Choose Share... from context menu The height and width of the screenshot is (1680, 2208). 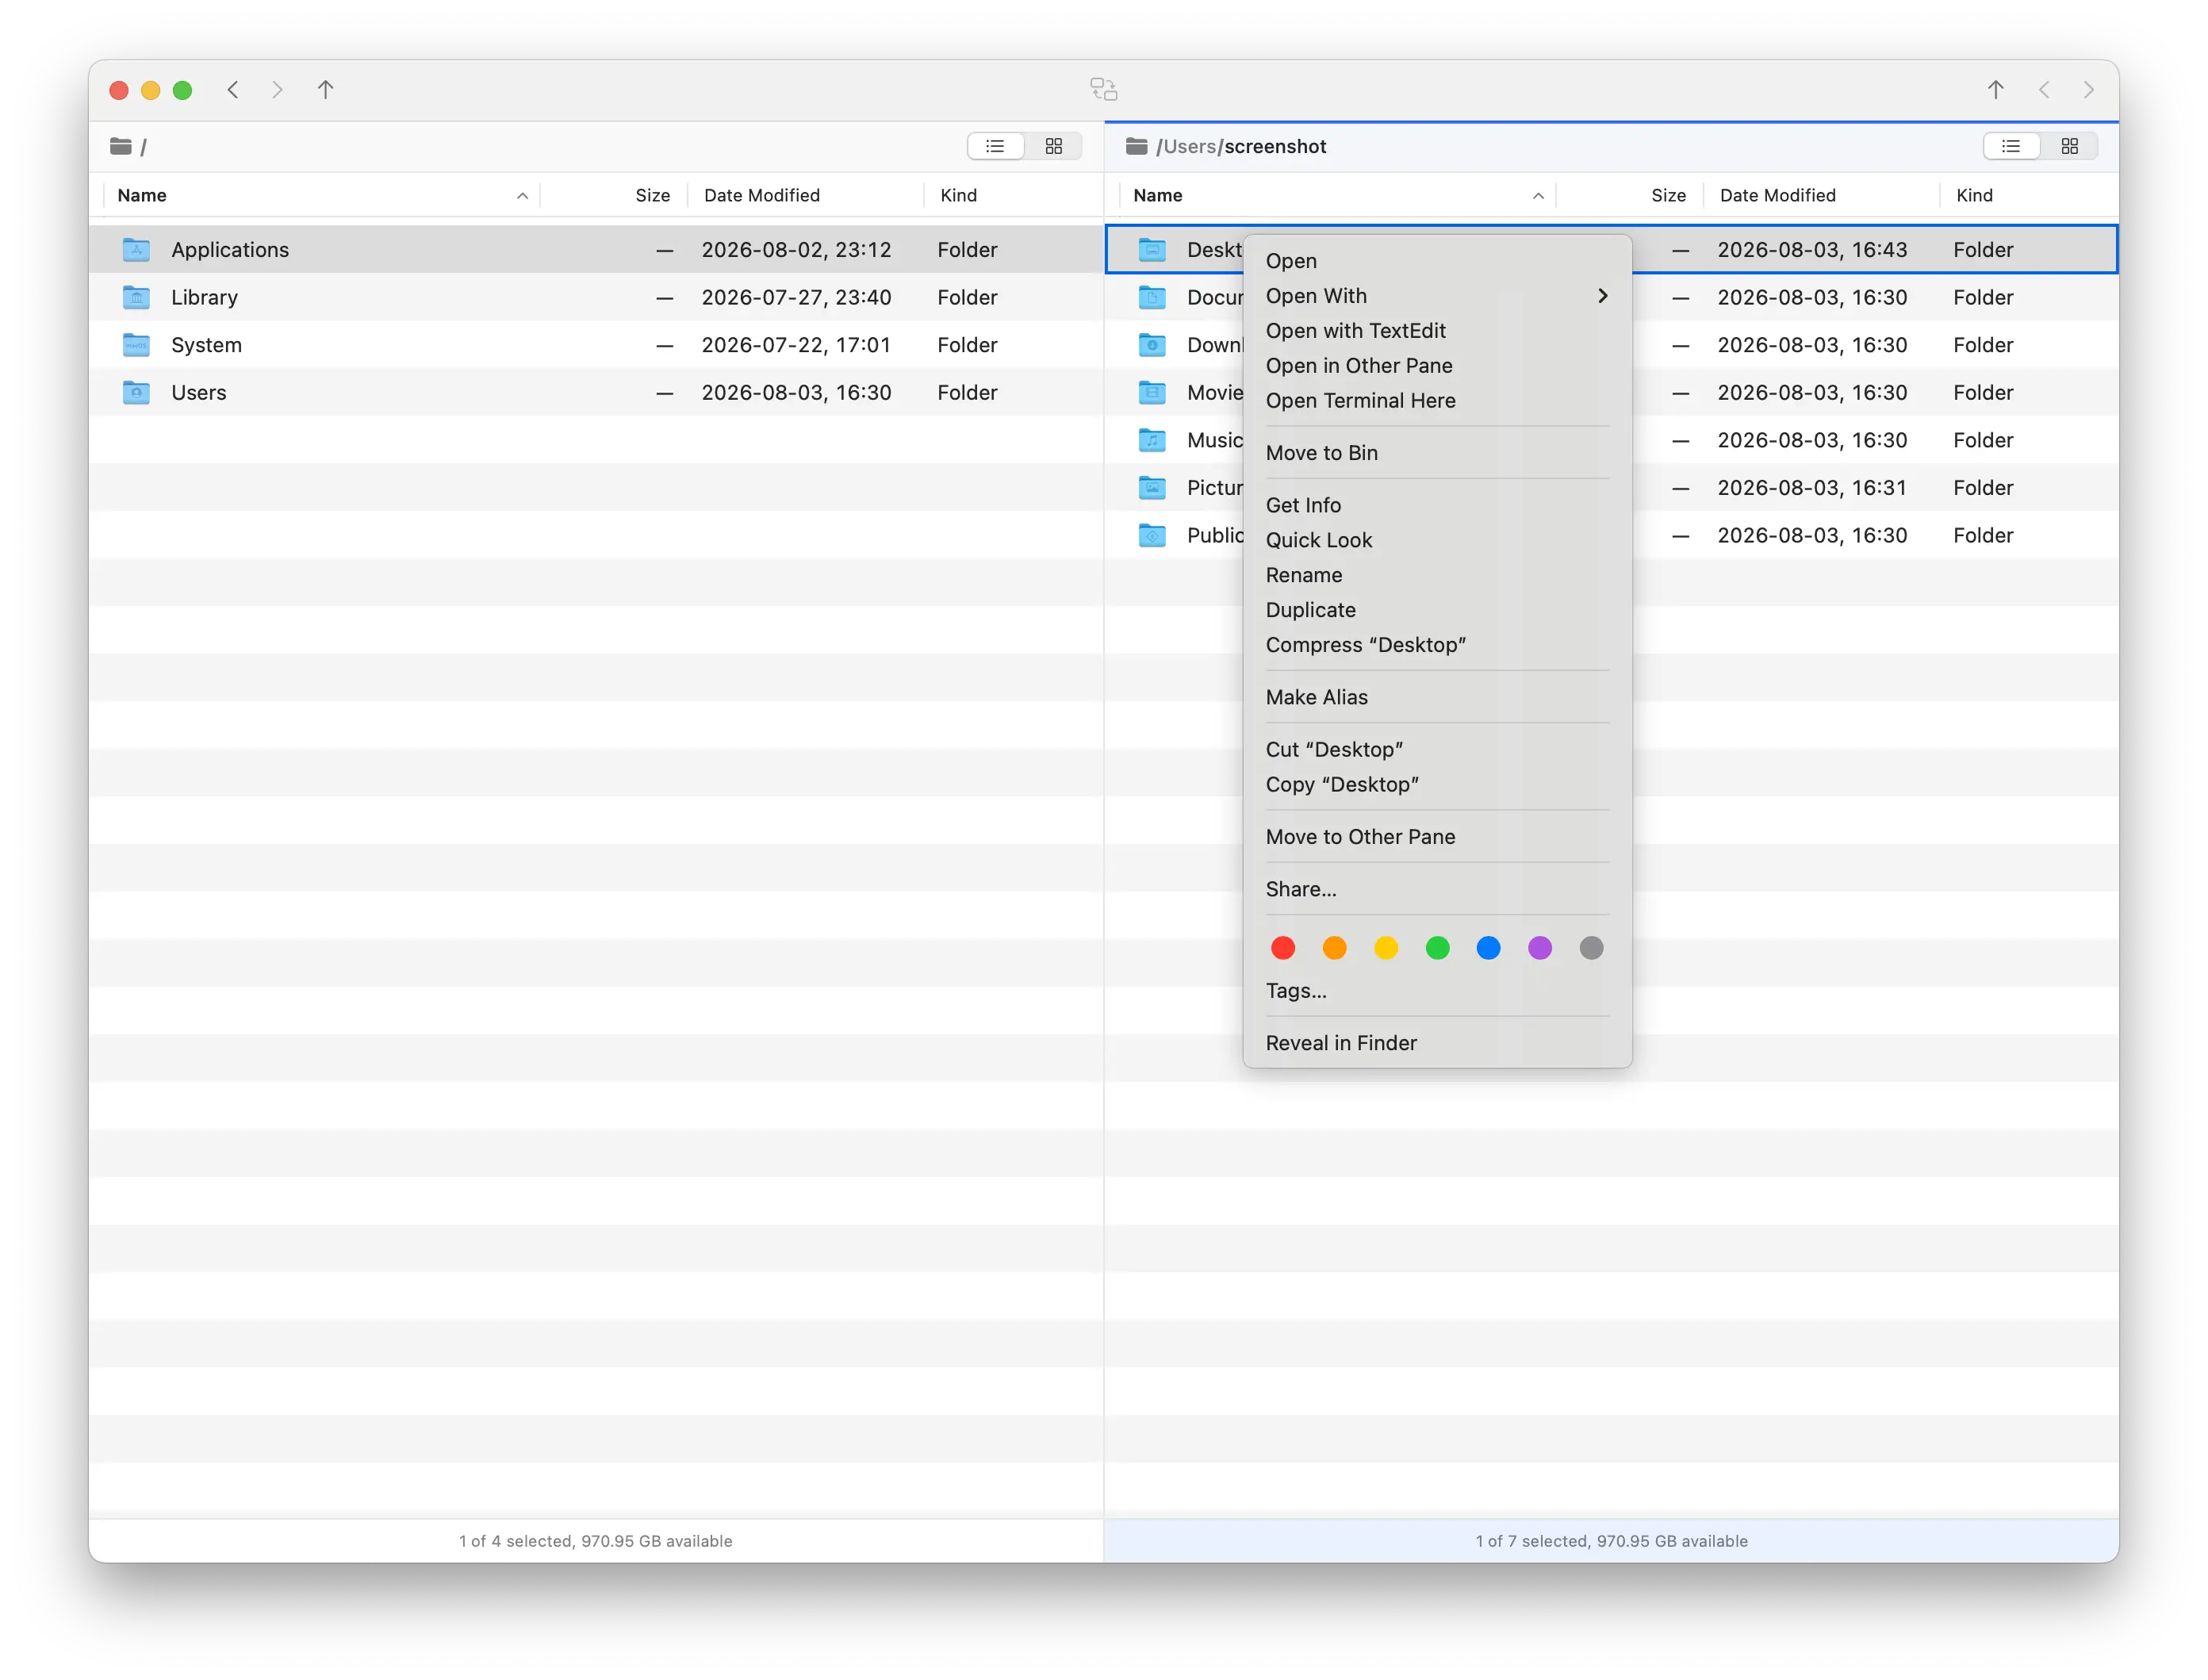[x=1437, y=889]
